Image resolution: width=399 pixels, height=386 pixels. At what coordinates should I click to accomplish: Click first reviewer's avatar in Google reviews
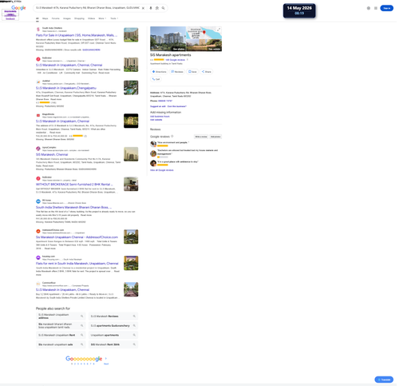[x=153, y=144]
